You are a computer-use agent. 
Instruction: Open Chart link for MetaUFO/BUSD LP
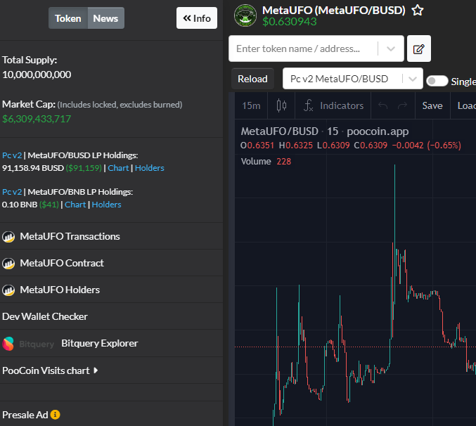coord(118,168)
